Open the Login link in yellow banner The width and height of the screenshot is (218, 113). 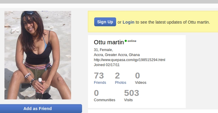coord(129,22)
